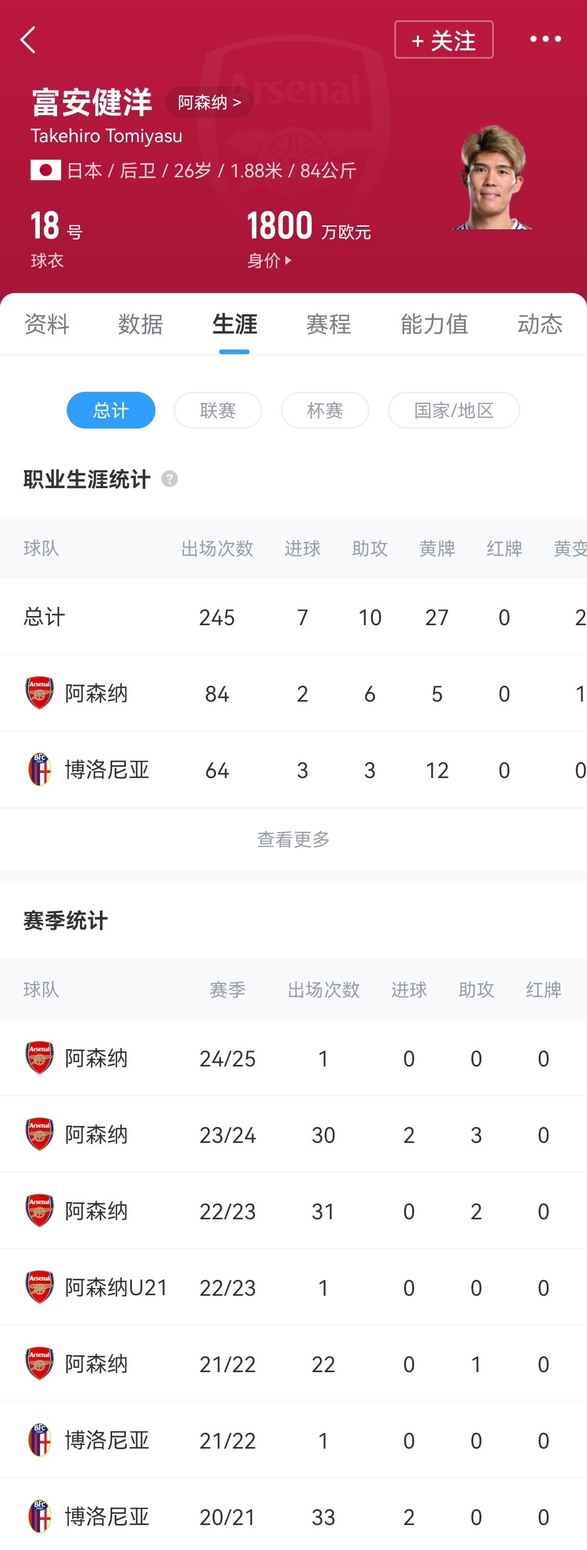587x1550 pixels.
Task: Select the 总计 filter pill
Action: pyautogui.click(x=111, y=410)
